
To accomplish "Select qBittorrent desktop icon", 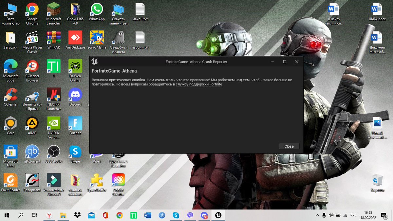I will (x=32, y=154).
